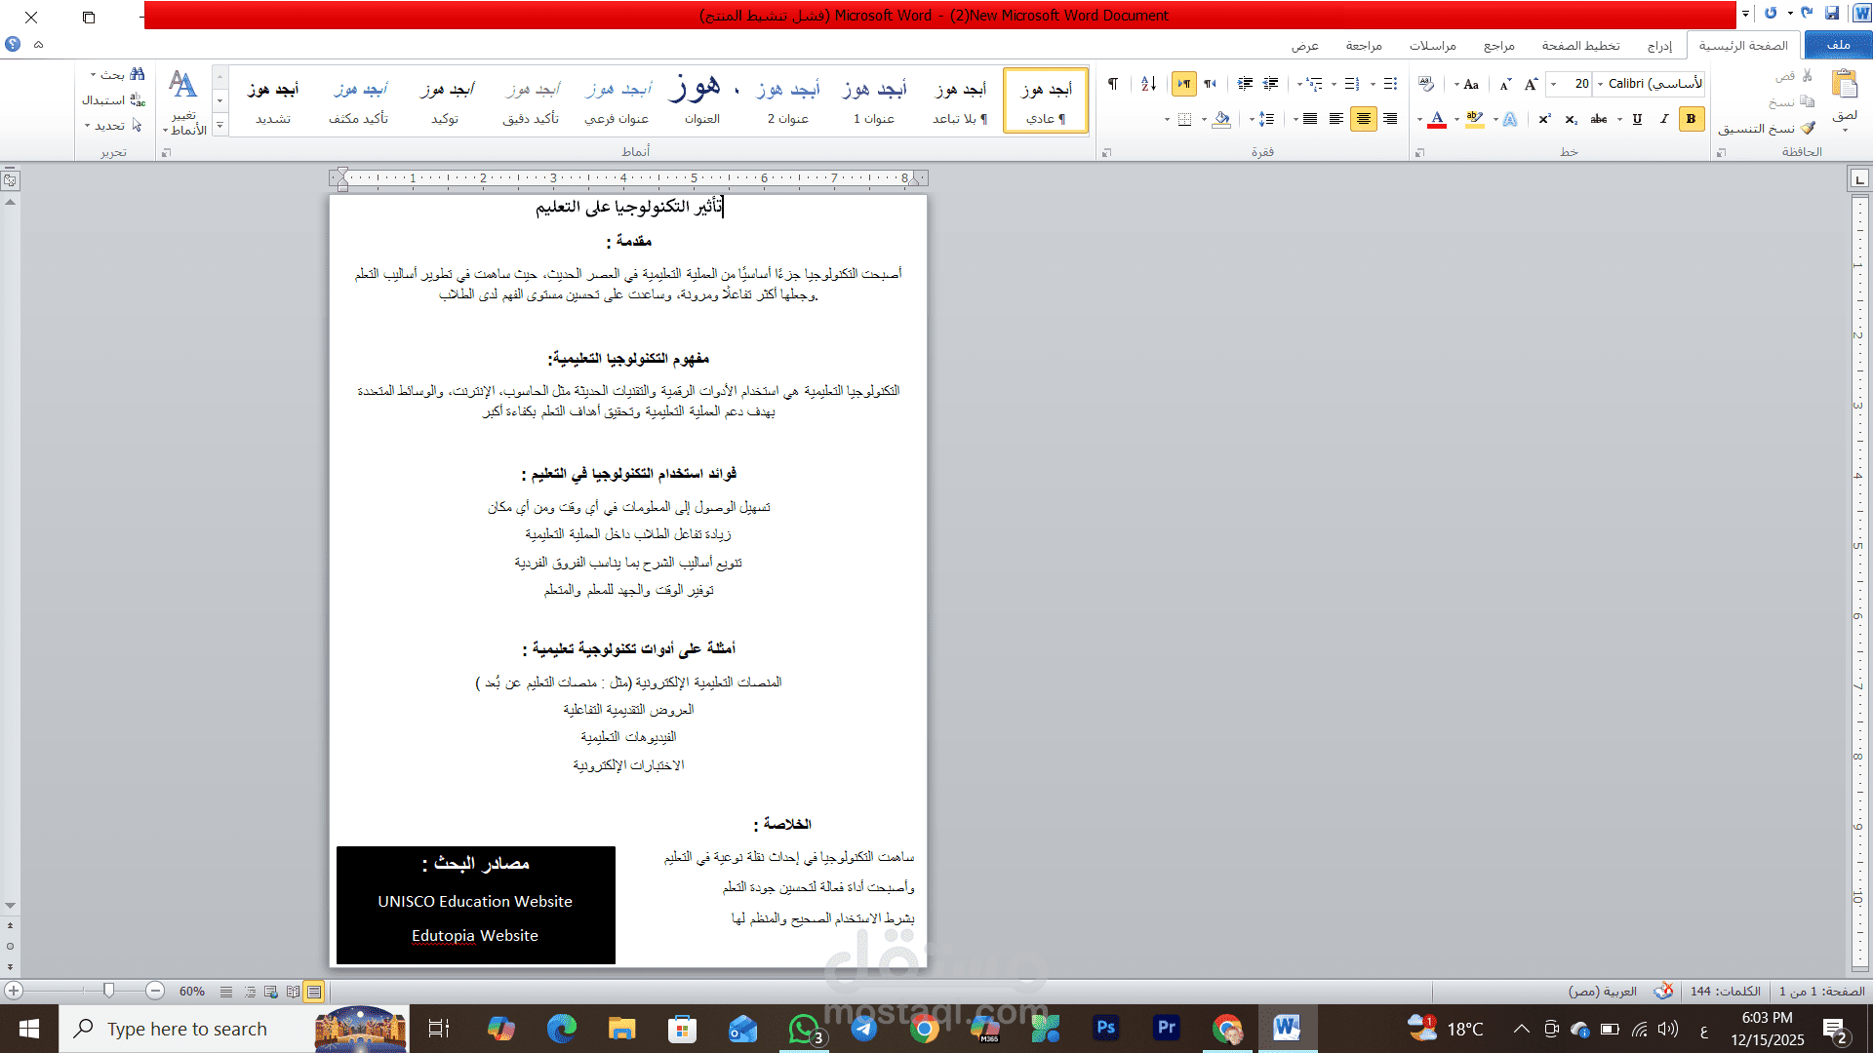Apply the 'تشديد' Strong style
This screenshot has width=1873, height=1053.
pos(273,100)
